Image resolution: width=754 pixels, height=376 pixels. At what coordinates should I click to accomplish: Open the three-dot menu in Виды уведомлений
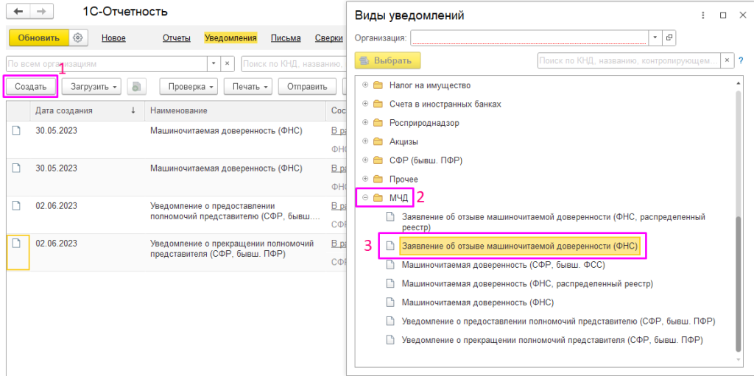(x=703, y=15)
